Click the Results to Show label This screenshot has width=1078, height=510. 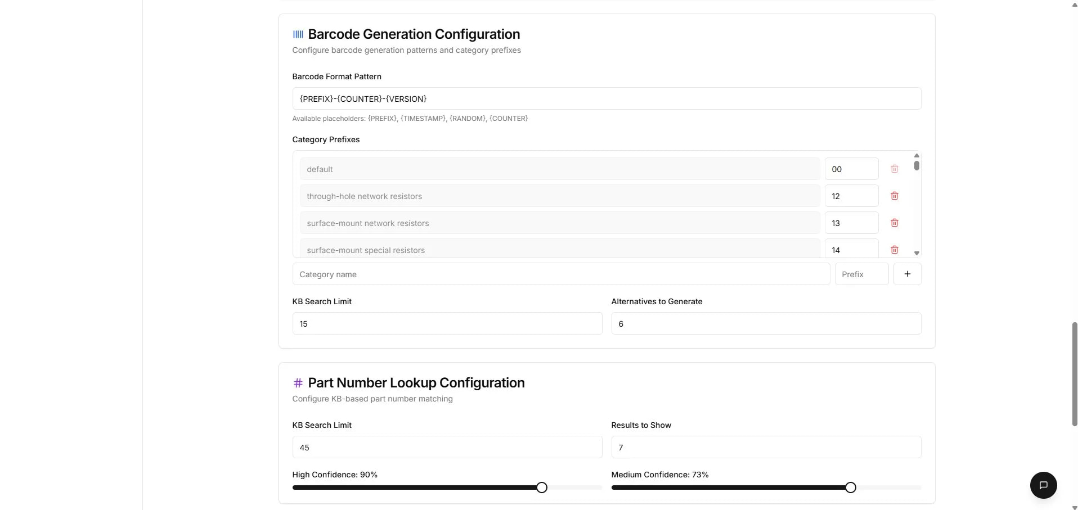(x=641, y=425)
